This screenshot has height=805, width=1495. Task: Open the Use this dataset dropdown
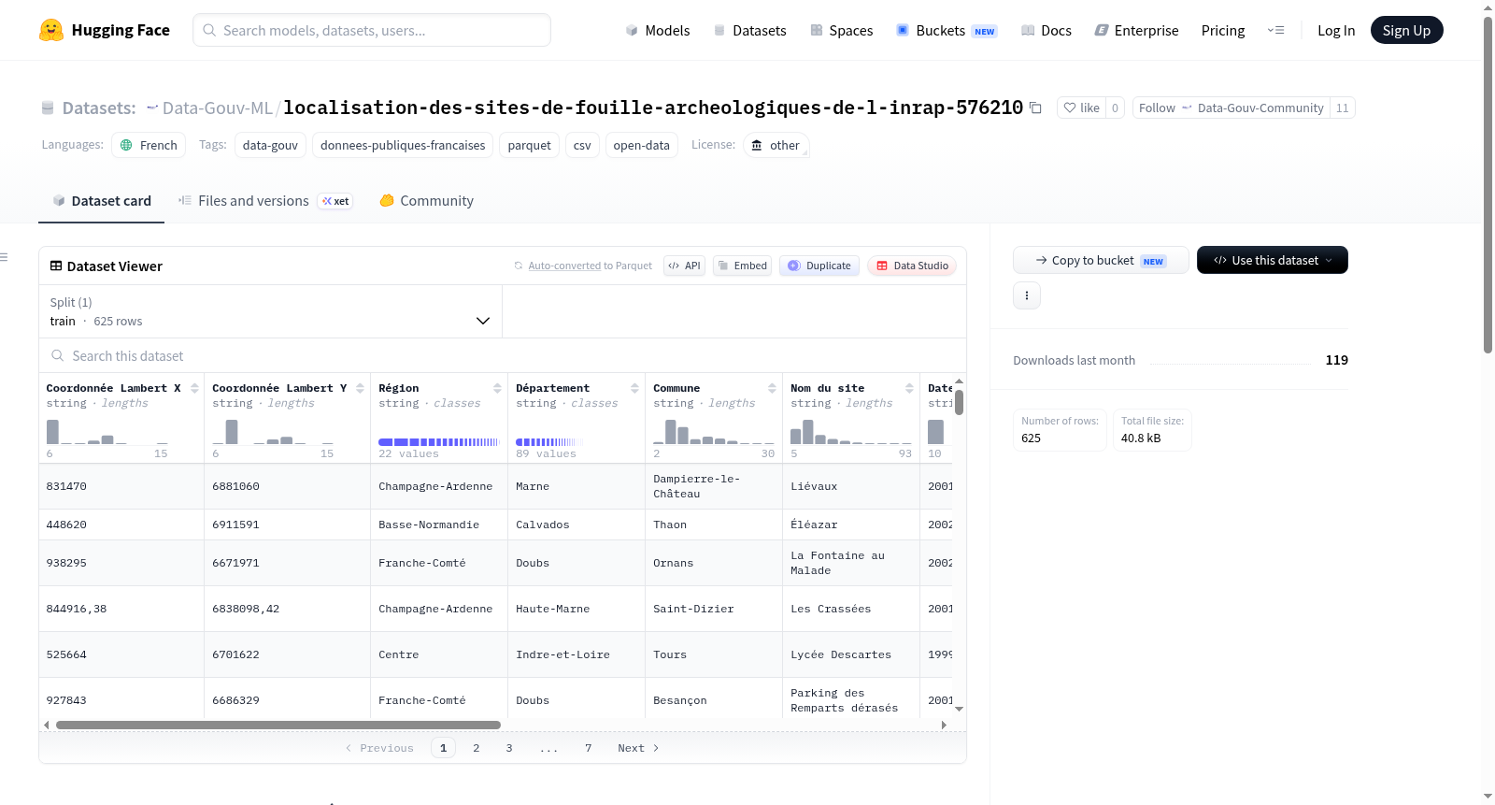coord(1272,260)
